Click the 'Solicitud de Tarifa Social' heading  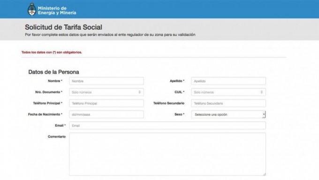(63, 27)
